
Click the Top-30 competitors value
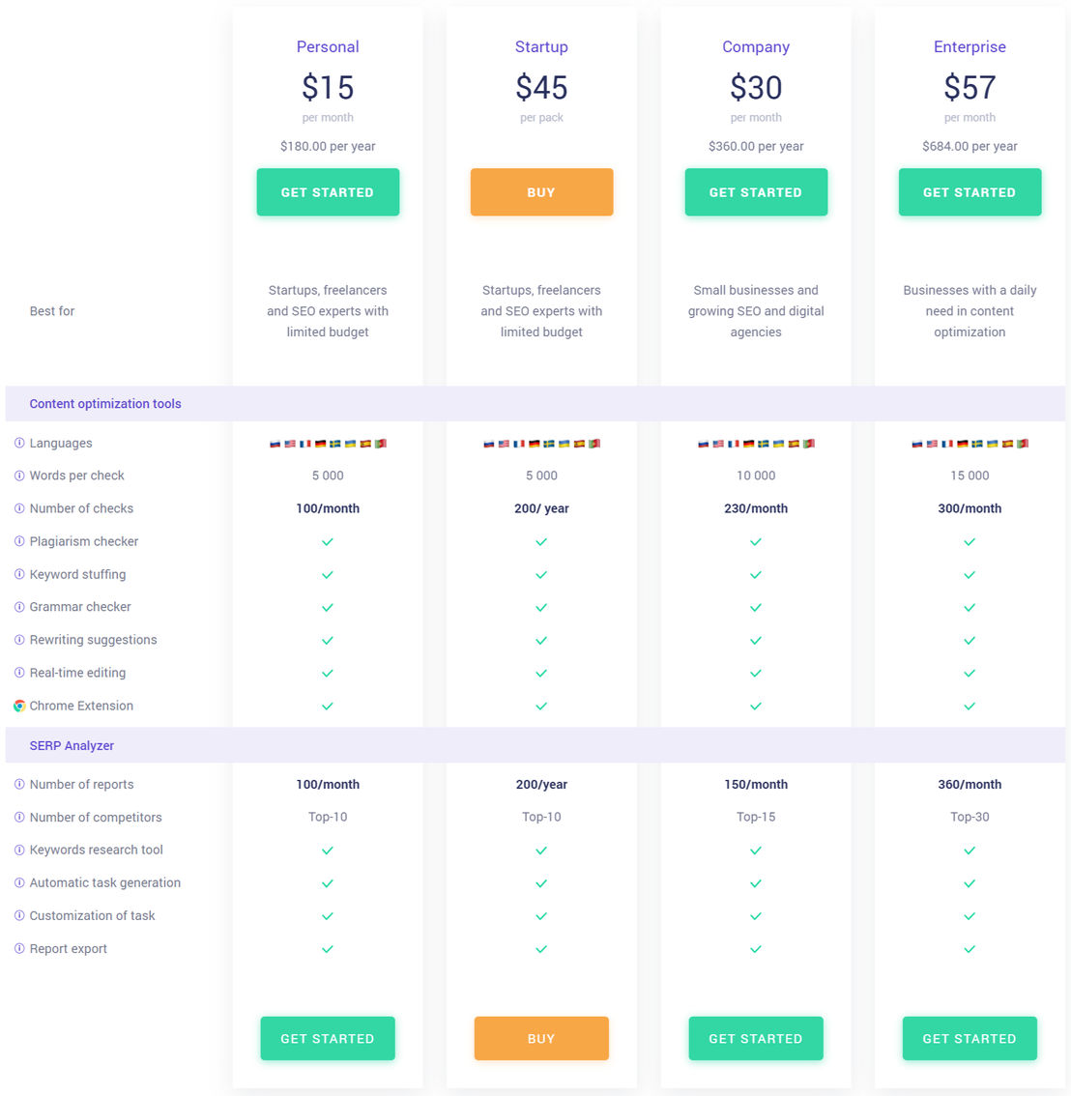click(x=970, y=817)
